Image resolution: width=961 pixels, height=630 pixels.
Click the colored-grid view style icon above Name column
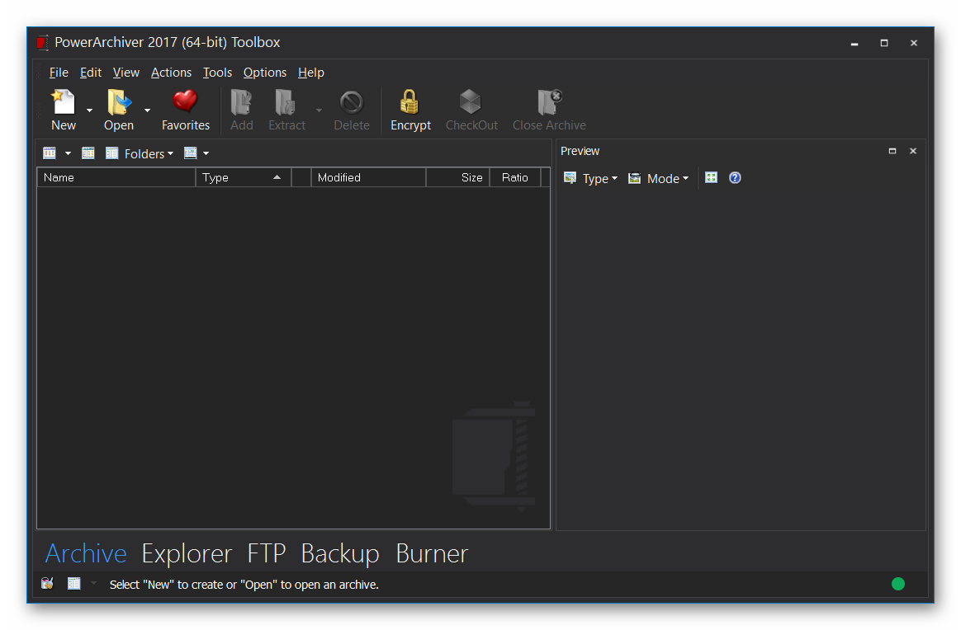50,153
